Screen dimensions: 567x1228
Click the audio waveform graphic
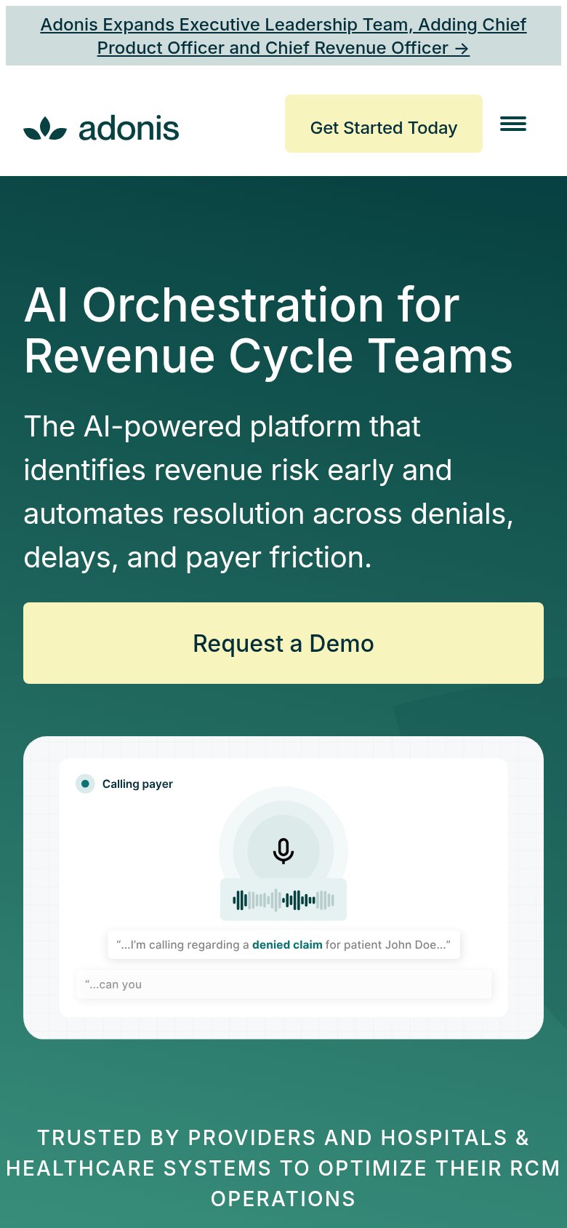283,901
